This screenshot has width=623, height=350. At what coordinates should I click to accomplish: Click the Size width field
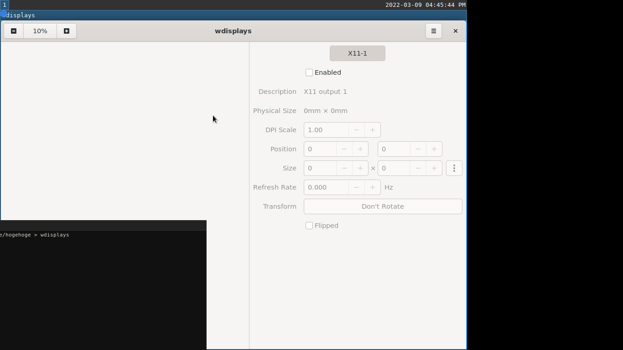click(320, 168)
